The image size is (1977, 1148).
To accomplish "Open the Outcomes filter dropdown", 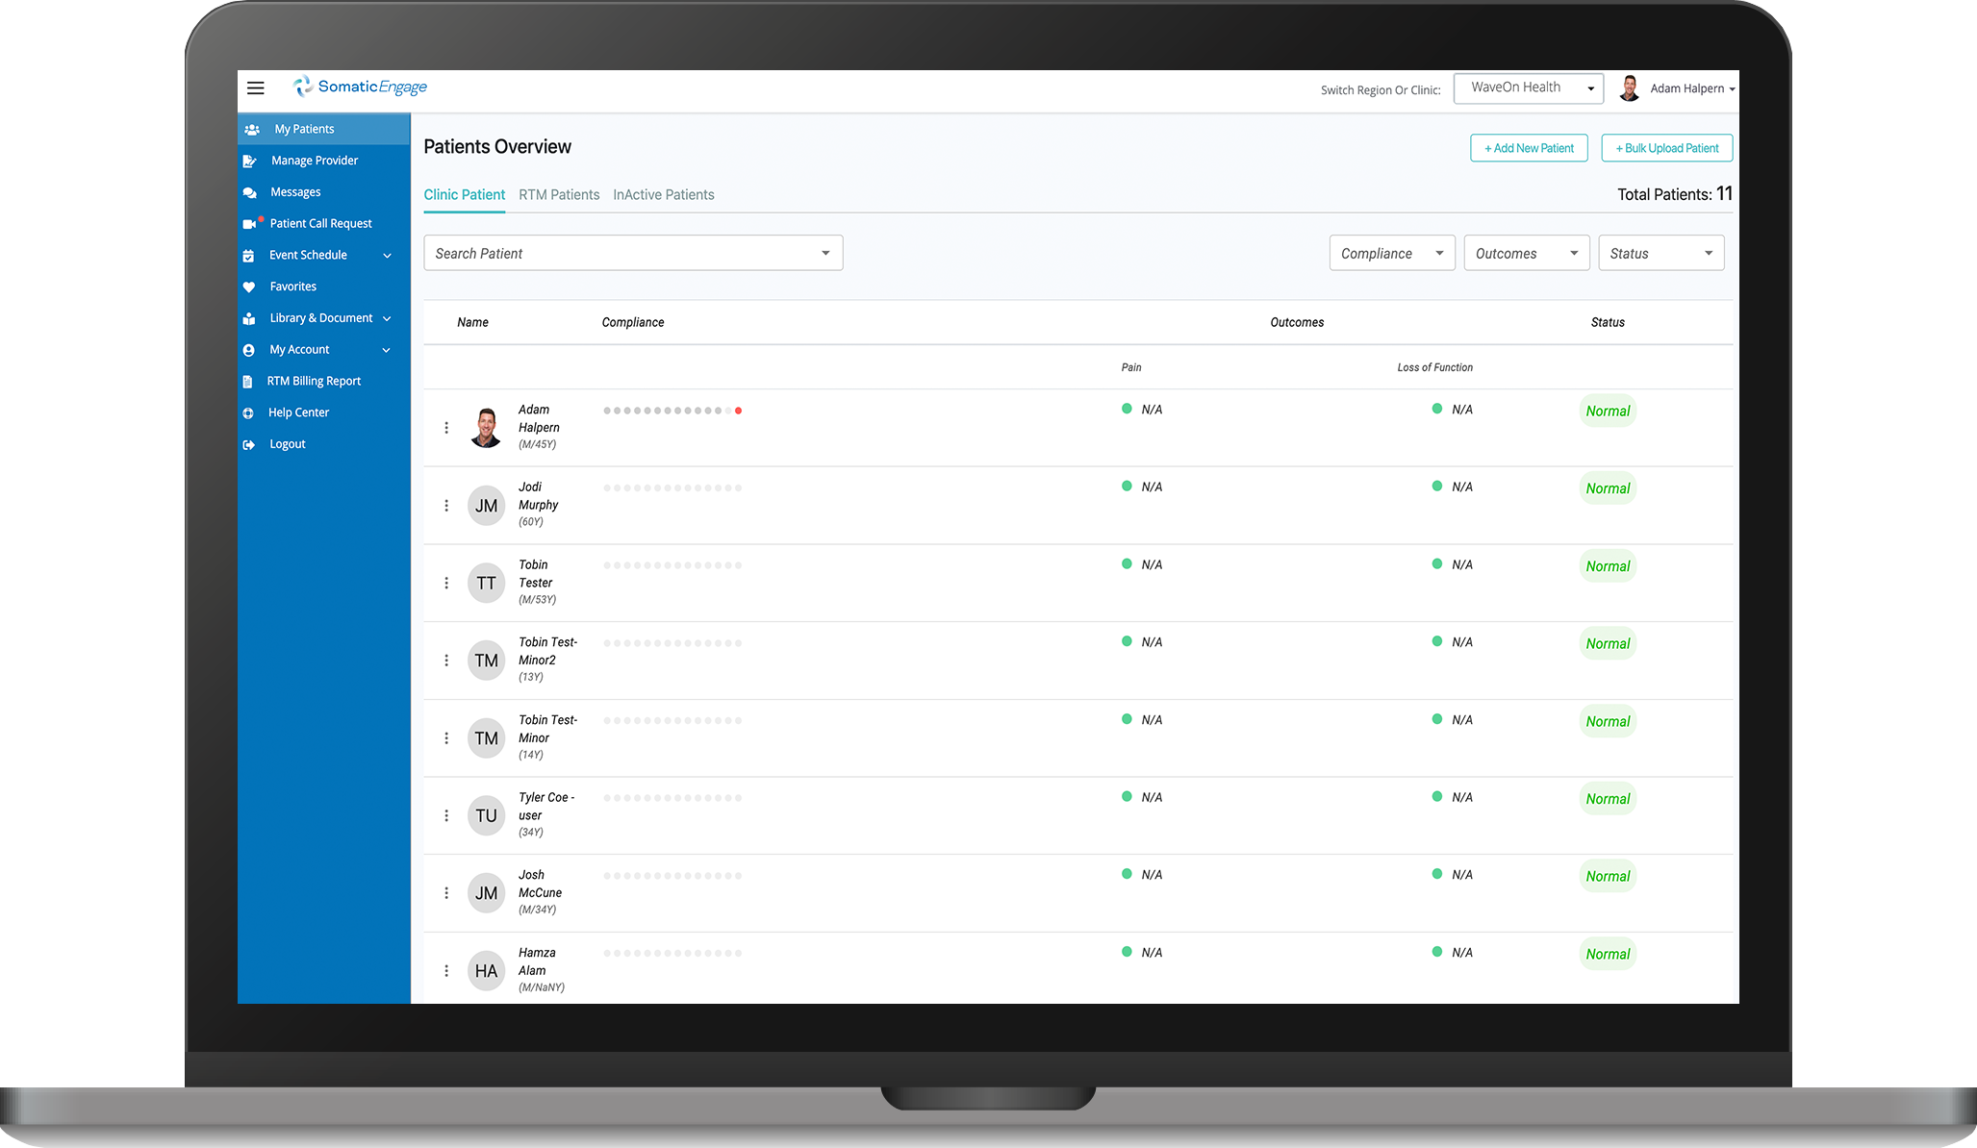I will [x=1527, y=253].
